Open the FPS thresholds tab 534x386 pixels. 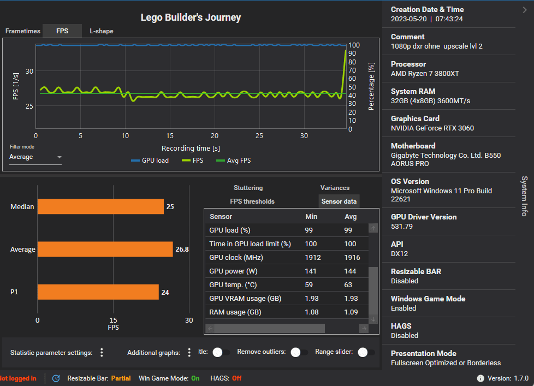point(252,201)
